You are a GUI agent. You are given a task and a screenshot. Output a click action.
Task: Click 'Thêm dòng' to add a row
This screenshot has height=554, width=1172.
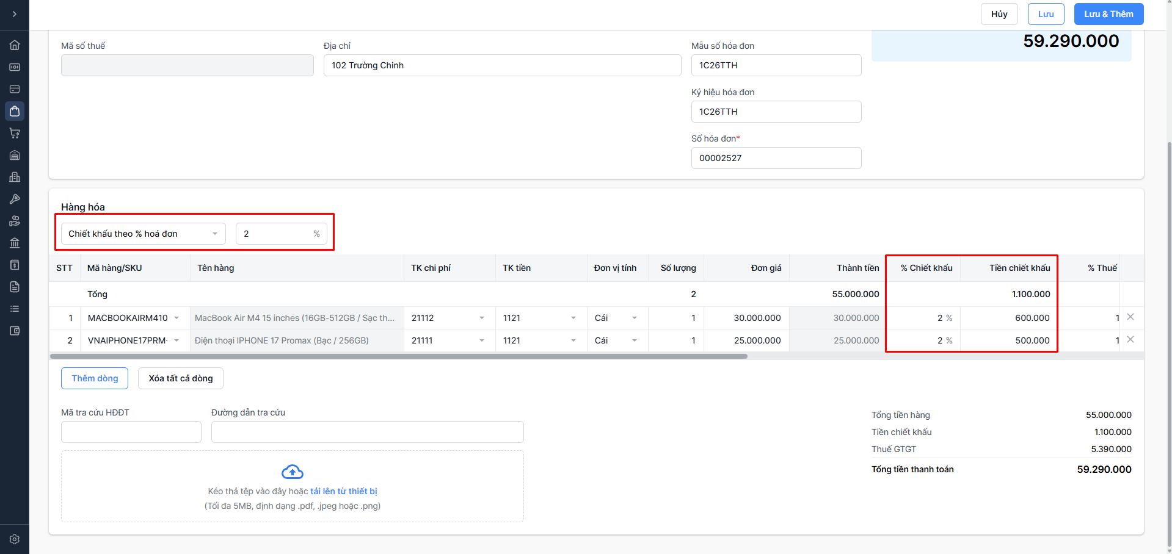pos(95,378)
